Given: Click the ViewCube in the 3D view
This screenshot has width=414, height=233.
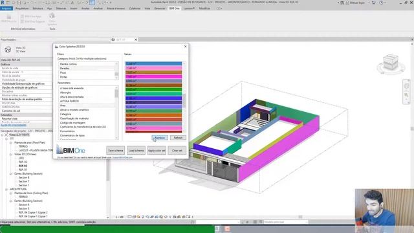Looking at the screenshot, I should [x=391, y=62].
